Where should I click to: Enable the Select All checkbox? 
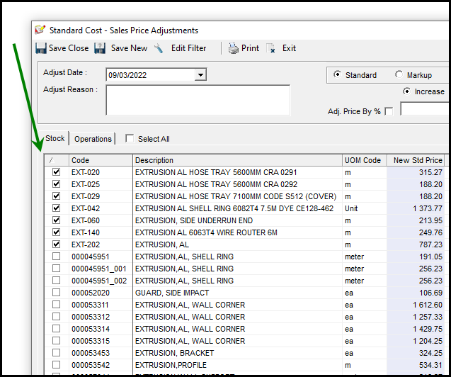[x=130, y=139]
